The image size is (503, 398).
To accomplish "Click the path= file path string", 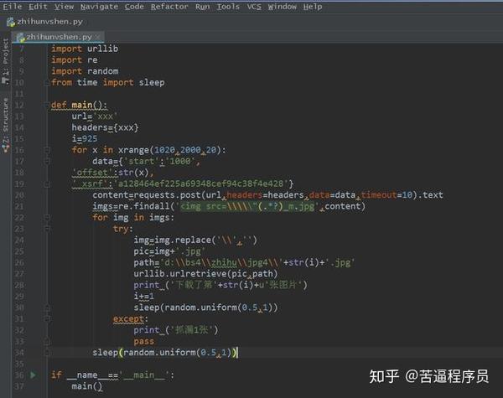I will [221, 262].
